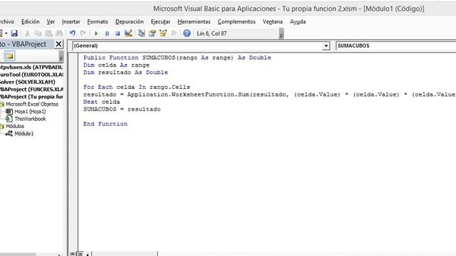The height and width of the screenshot is (256, 456).
Task: Click the 'Next celda' code line
Action: [101, 102]
